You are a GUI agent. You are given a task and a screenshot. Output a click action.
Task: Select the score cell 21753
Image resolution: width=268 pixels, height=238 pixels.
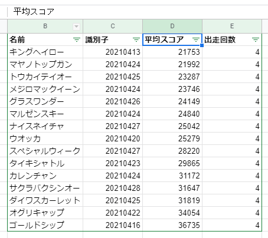(172, 52)
